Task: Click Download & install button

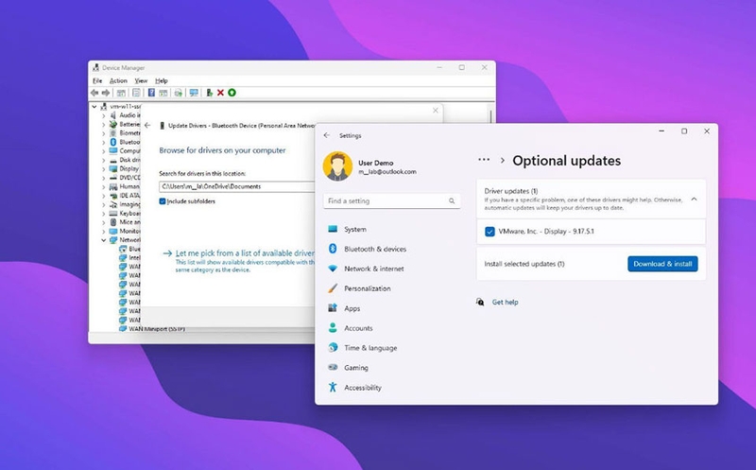Action: [x=662, y=264]
